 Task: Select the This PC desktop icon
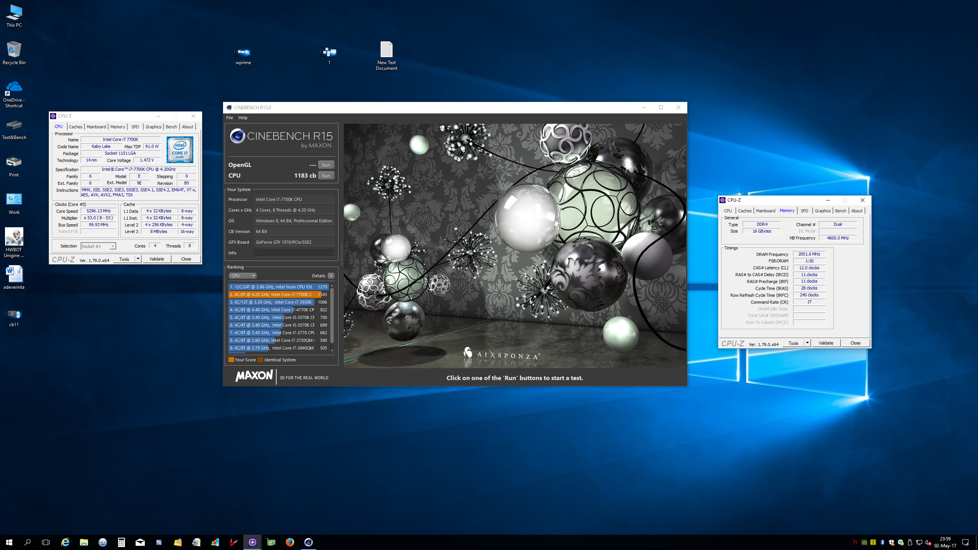click(14, 16)
